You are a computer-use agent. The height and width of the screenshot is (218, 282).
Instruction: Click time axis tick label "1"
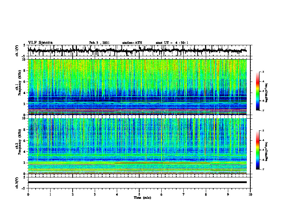pos(50,194)
